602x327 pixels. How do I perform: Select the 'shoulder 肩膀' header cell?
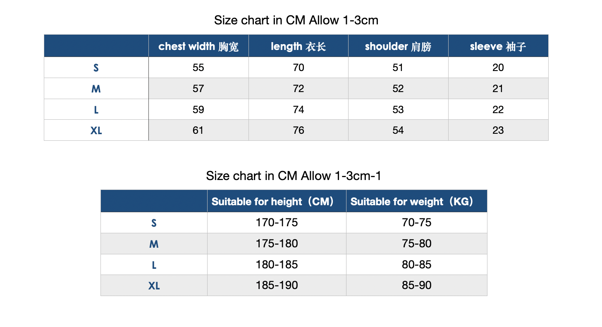pos(398,47)
